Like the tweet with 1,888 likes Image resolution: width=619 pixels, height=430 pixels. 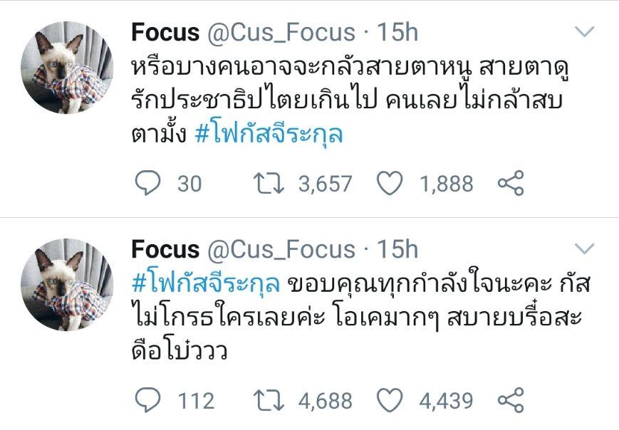point(389,184)
